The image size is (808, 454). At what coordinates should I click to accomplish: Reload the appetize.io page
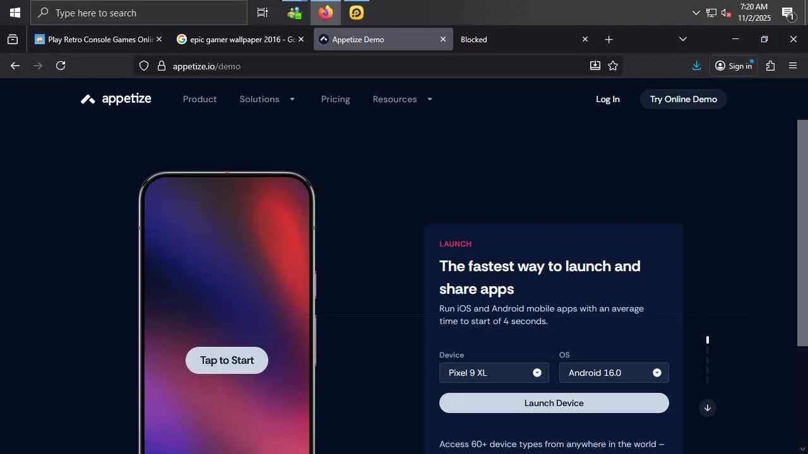61,66
